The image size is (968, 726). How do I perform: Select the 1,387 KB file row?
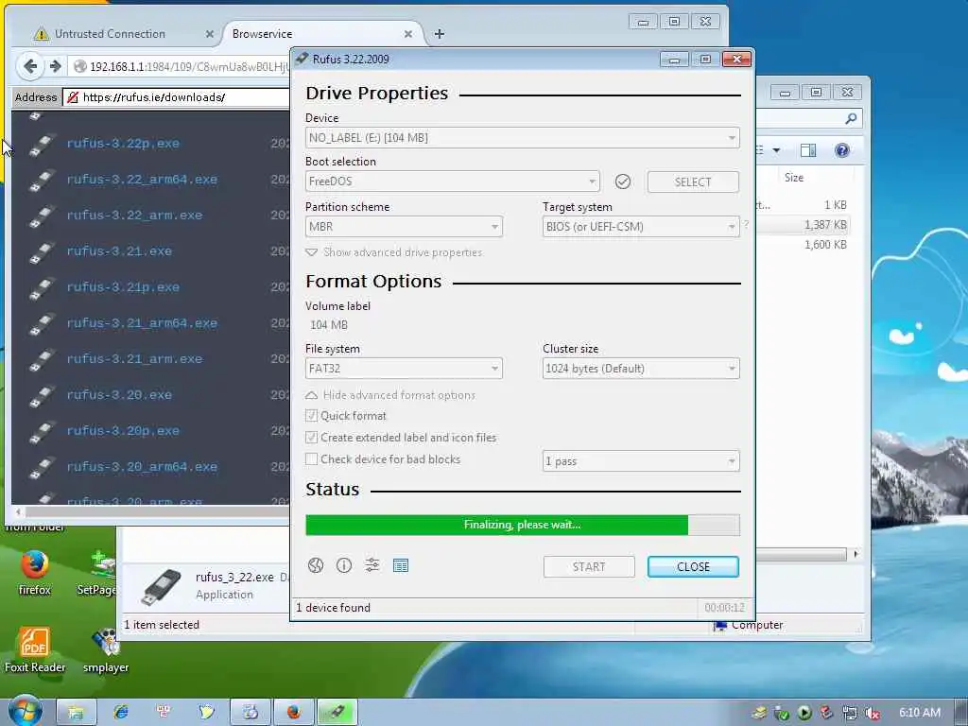click(803, 225)
